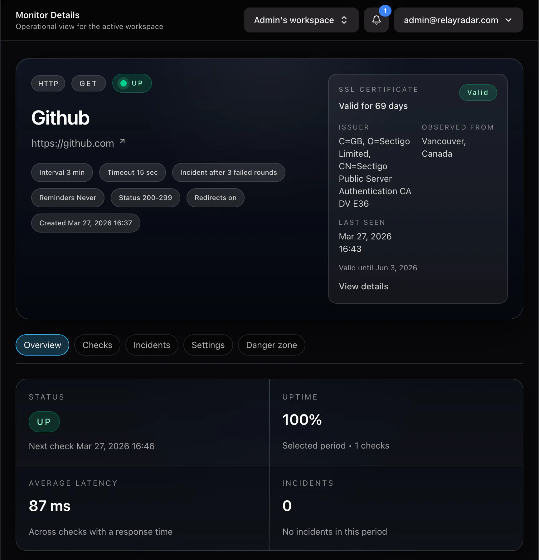Click the Redirects on chip
This screenshot has width=539, height=560.
(216, 198)
